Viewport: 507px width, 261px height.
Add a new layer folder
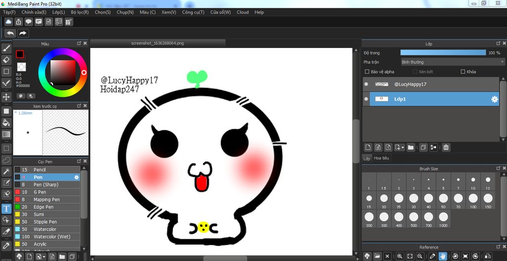(x=410, y=148)
